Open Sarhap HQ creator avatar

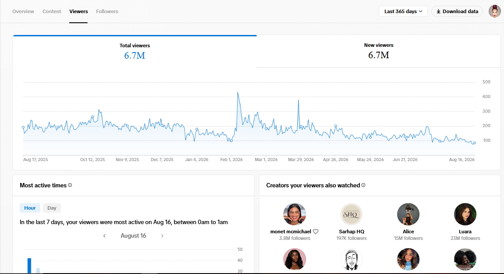pos(351,214)
